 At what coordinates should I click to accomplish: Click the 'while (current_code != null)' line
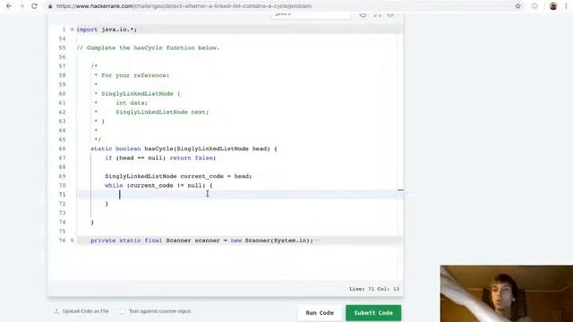158,185
